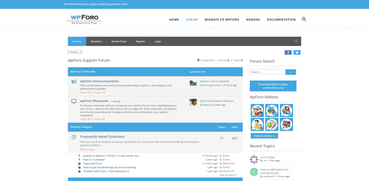Open DOCUMENTATION in main navigation
369x181 pixels.
(281, 20)
